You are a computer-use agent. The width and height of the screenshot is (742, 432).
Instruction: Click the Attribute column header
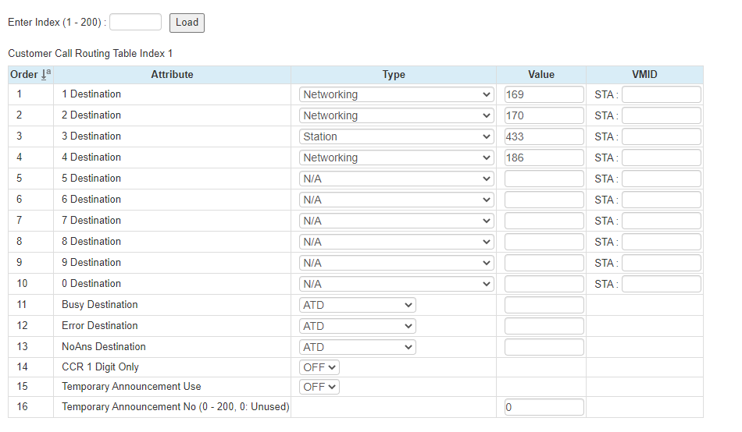172,75
